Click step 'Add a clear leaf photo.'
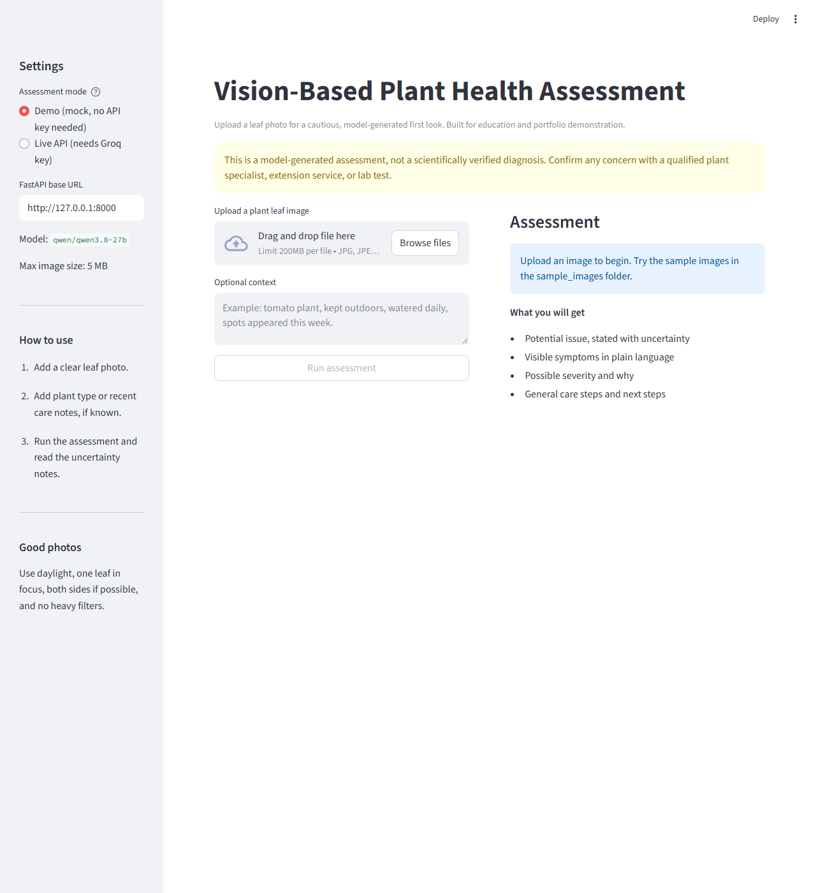Viewport: 816px width, 893px height. pos(81,367)
